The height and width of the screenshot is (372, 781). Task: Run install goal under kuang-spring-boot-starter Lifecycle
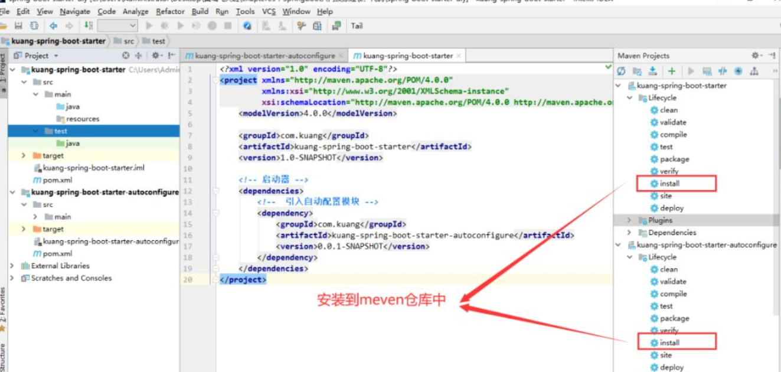pyautogui.click(x=669, y=184)
